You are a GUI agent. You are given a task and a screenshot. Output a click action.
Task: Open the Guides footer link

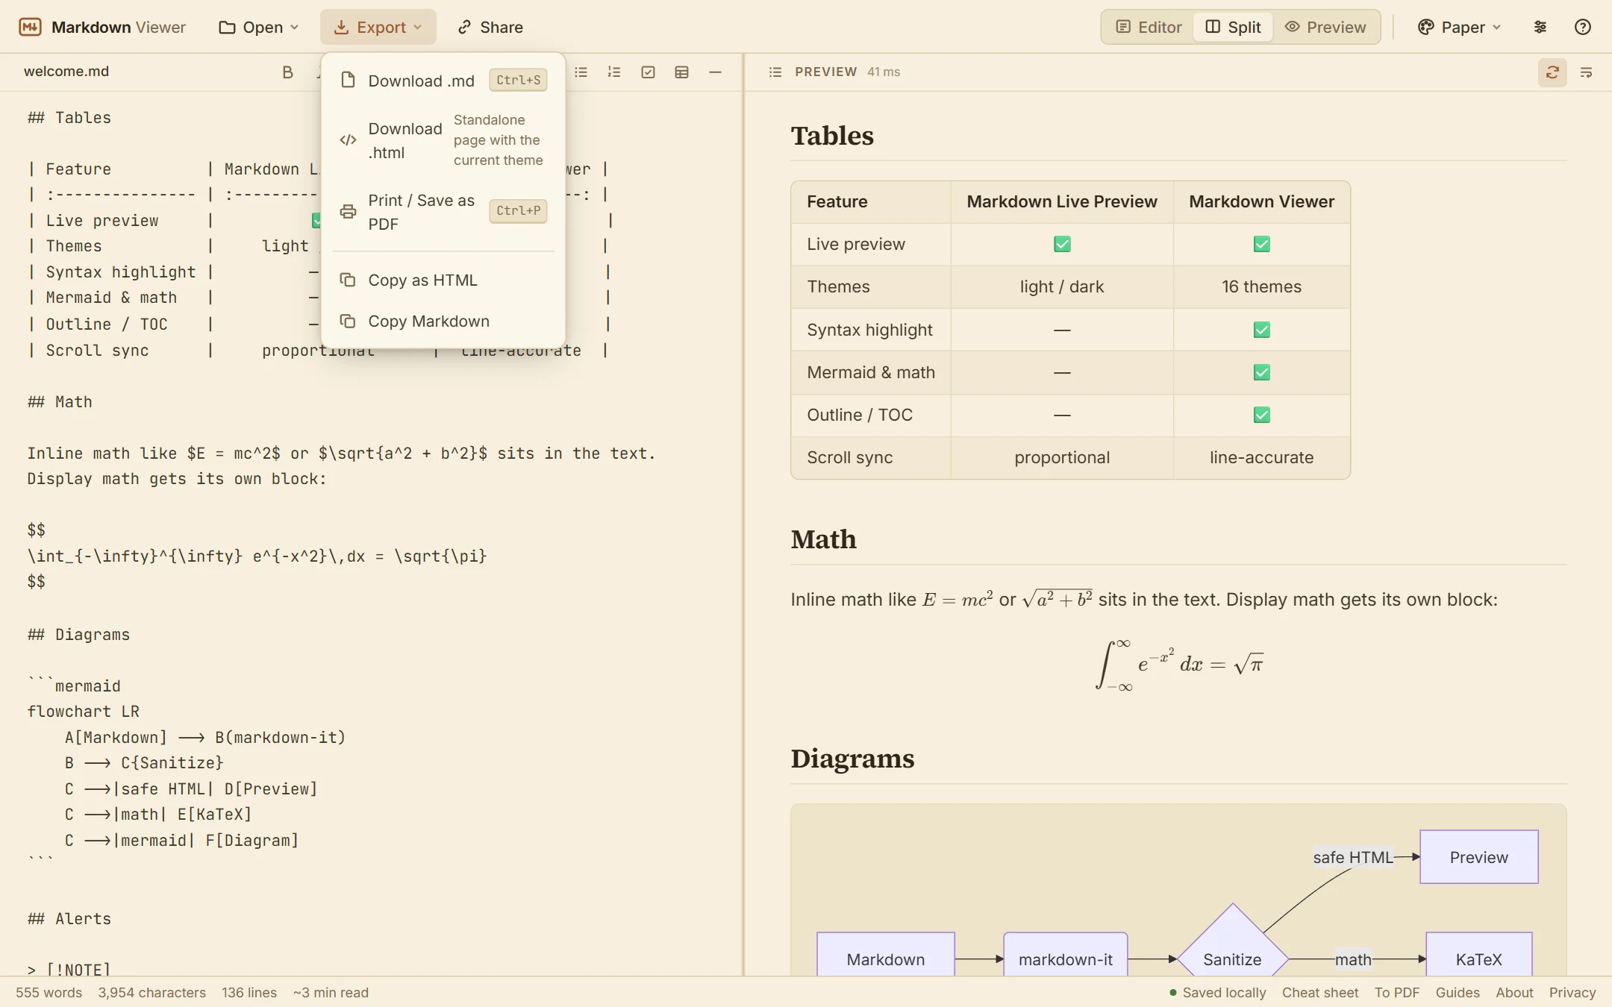(x=1458, y=992)
